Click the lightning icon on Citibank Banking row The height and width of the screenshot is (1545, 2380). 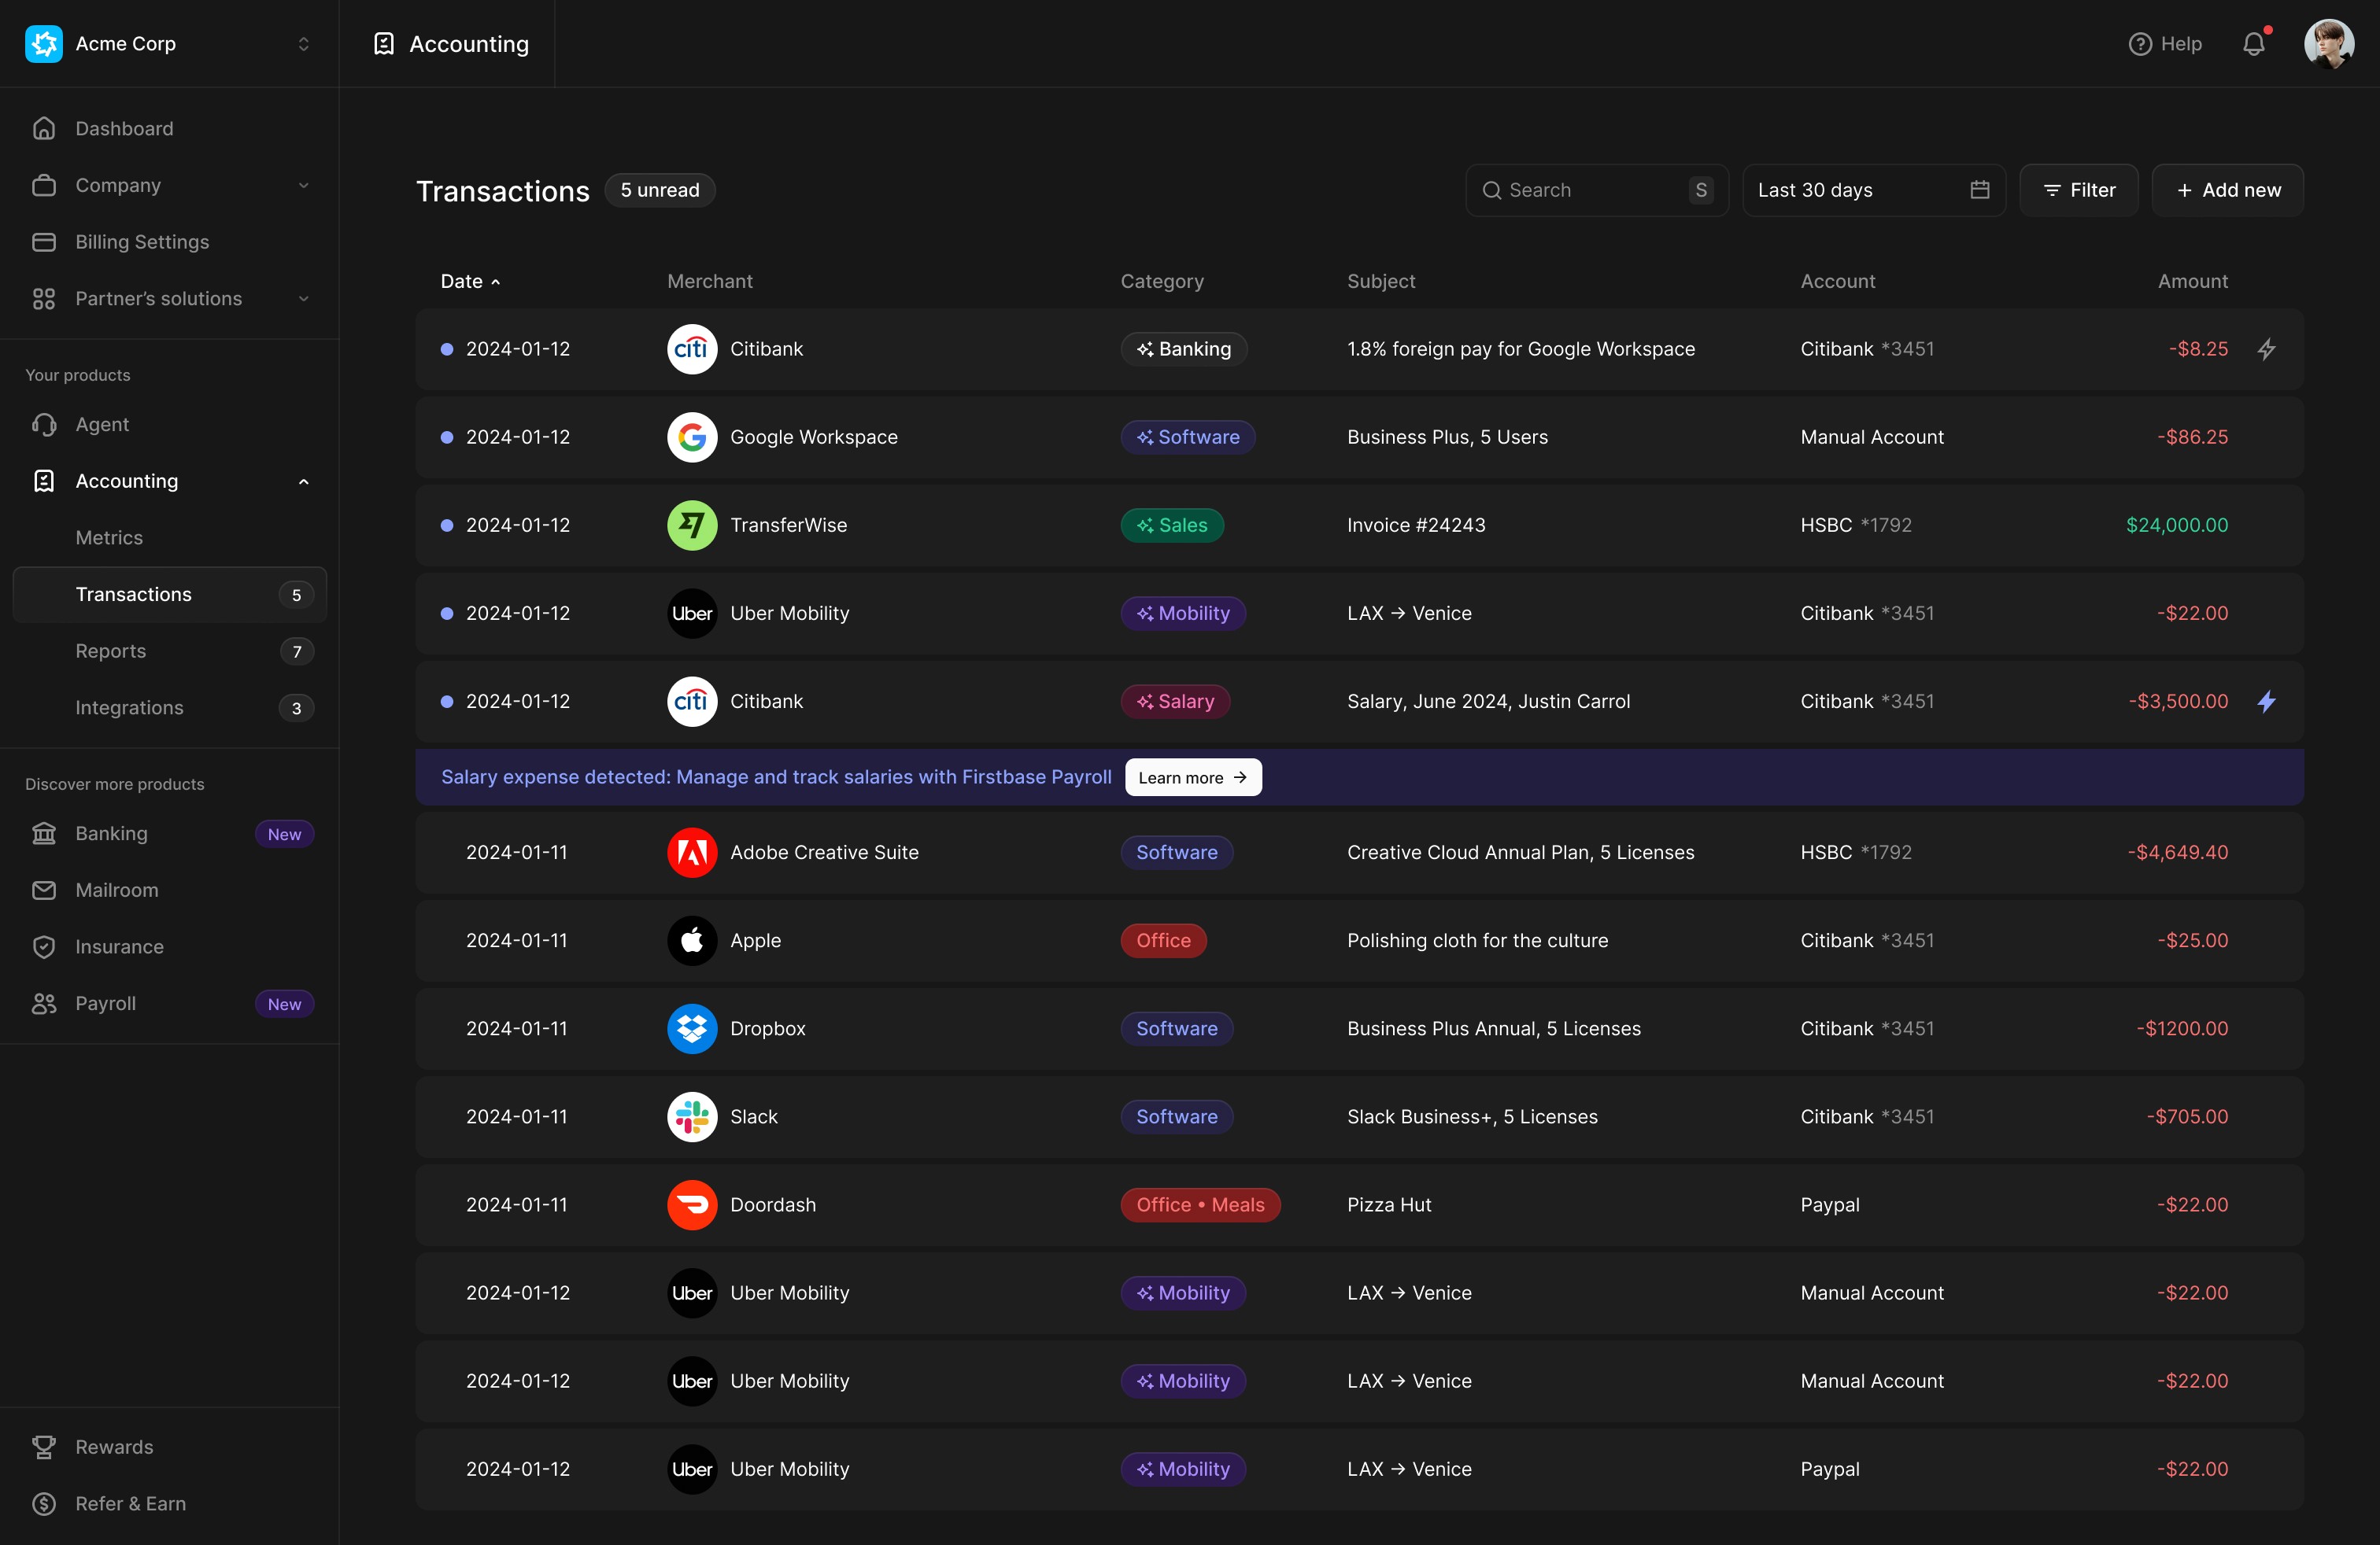2266,348
